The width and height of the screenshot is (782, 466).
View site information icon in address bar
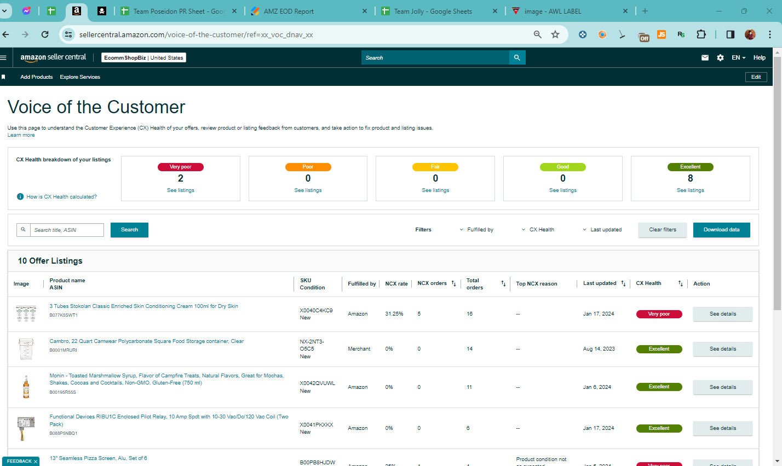(x=68, y=34)
